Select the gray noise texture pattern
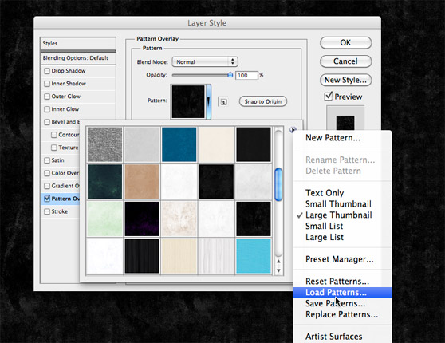 click(104, 144)
